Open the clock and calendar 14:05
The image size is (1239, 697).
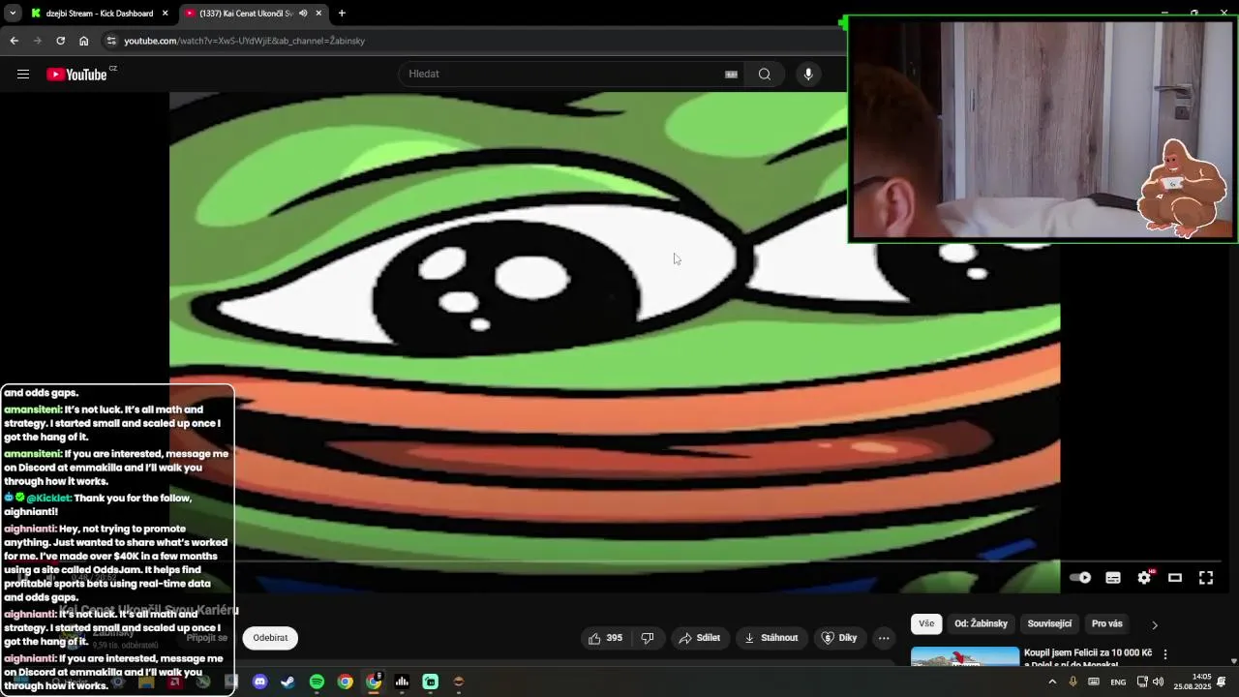(x=1193, y=682)
